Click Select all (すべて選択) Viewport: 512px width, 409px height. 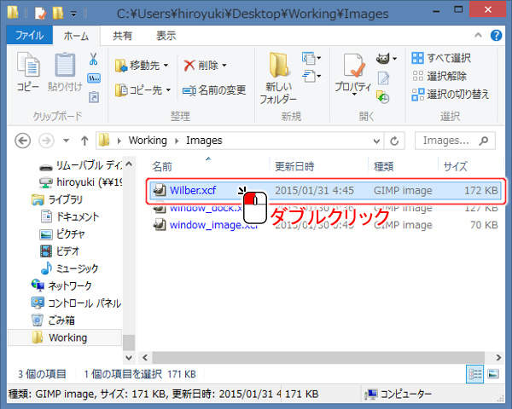441,59
